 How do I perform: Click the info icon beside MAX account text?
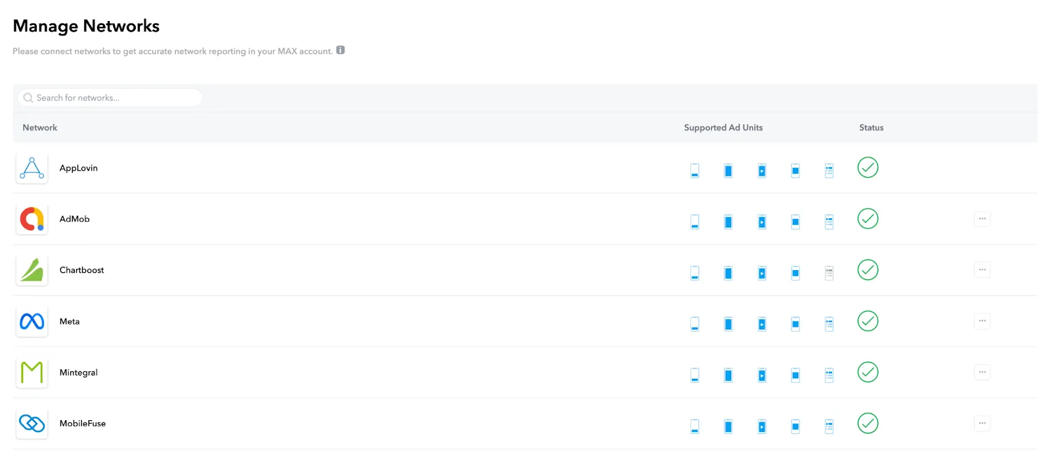pyautogui.click(x=341, y=50)
